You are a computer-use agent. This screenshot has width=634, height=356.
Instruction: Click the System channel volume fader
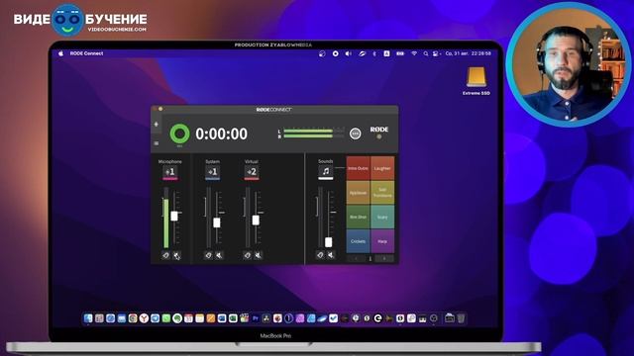(217, 222)
